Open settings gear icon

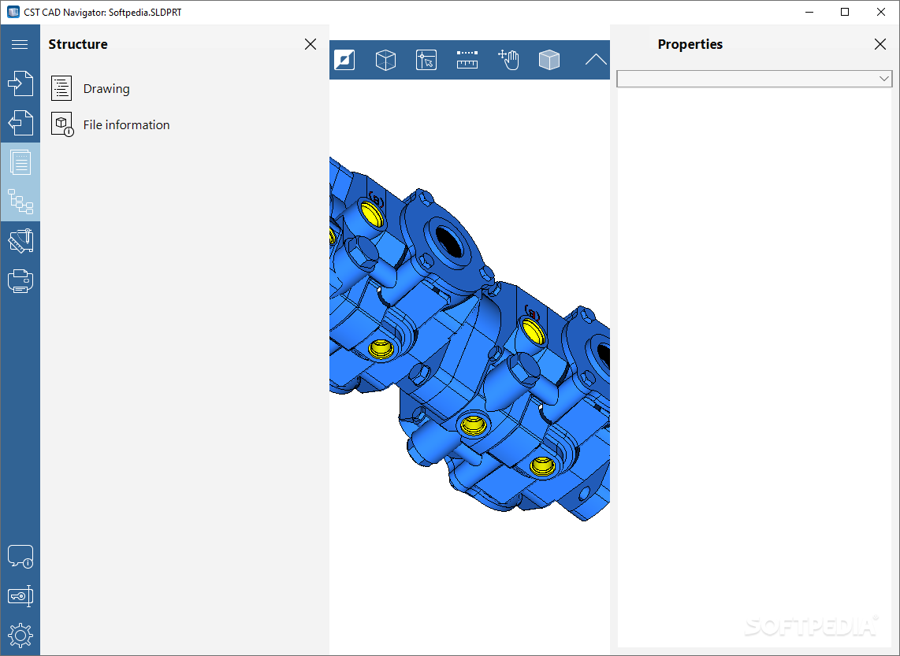pyautogui.click(x=20, y=636)
